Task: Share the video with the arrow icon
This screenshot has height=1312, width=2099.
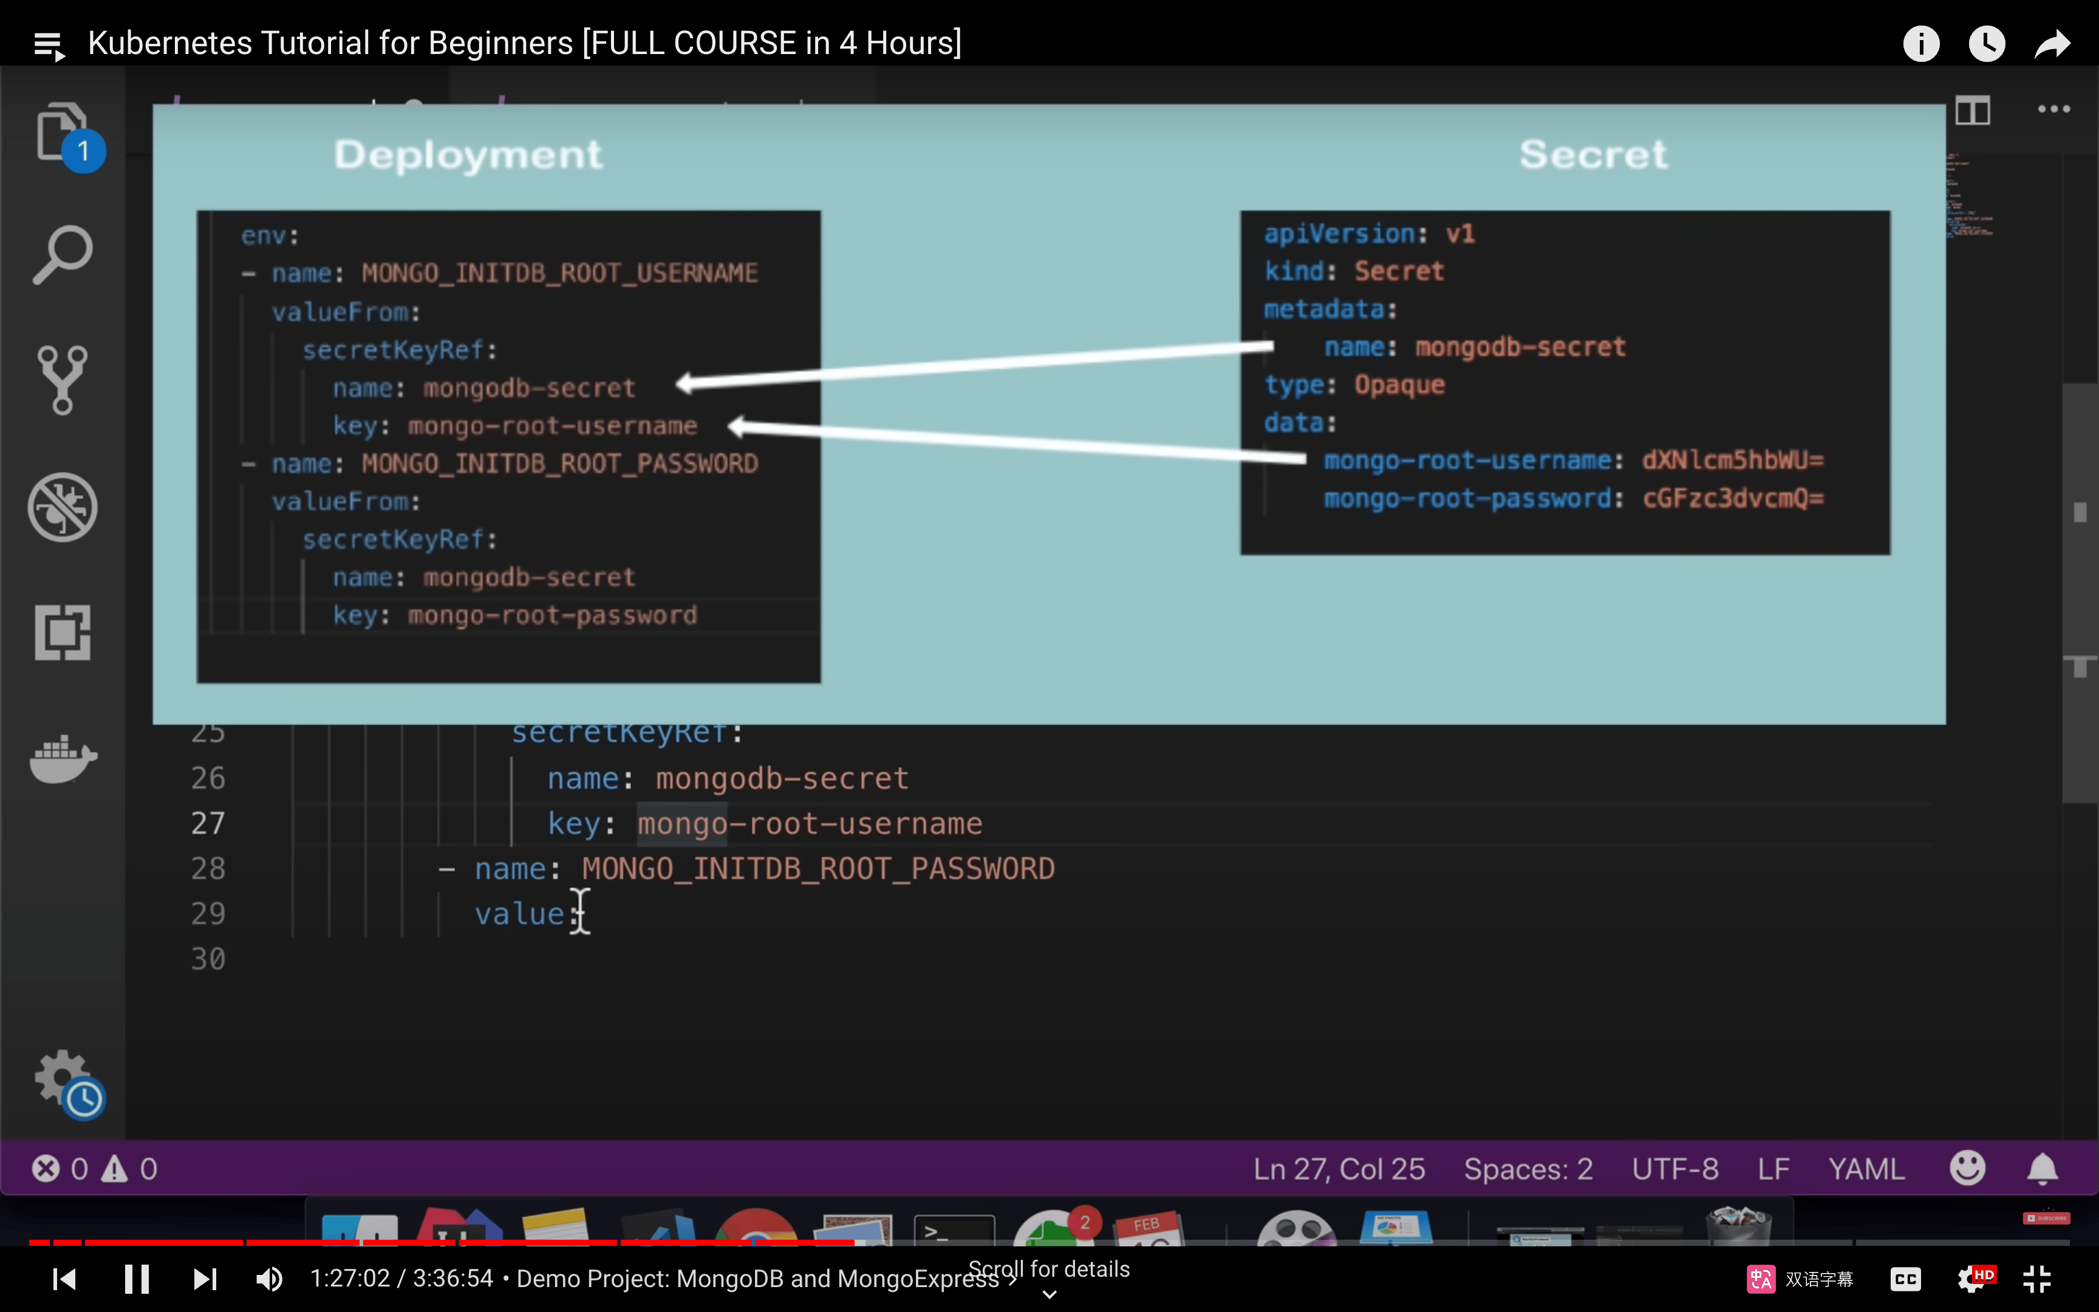Action: tap(2052, 43)
